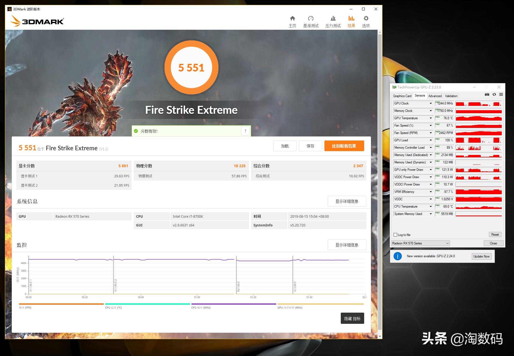Open the Radeon RX 570 Series device selector

pos(420,243)
